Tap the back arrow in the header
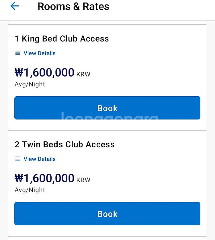This screenshot has height=240, width=215. tap(14, 6)
